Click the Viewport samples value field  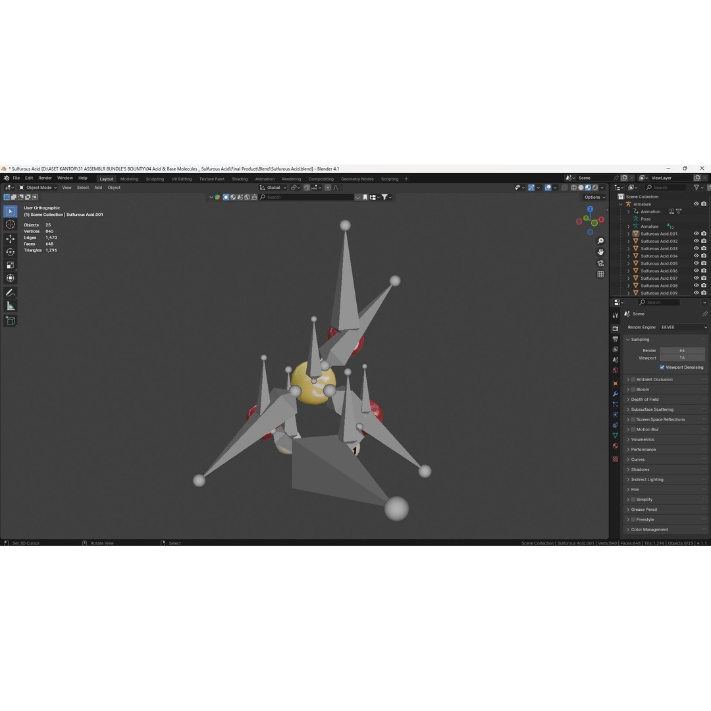click(x=682, y=357)
